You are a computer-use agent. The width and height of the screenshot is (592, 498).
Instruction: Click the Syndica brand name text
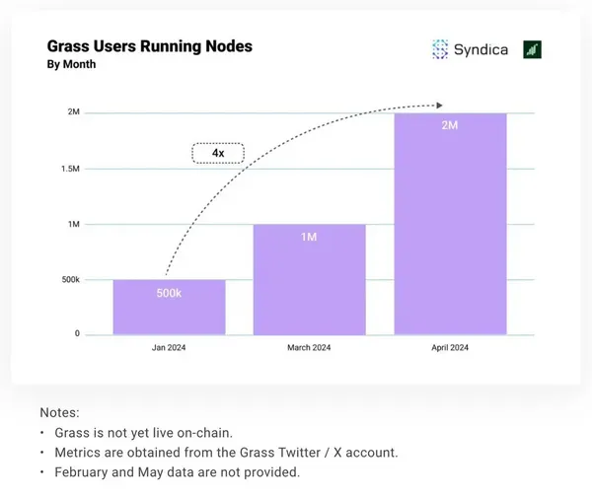(481, 49)
